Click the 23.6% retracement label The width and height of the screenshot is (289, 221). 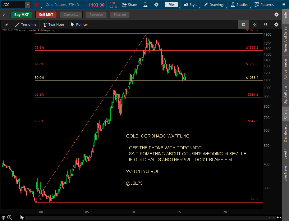[39, 121]
